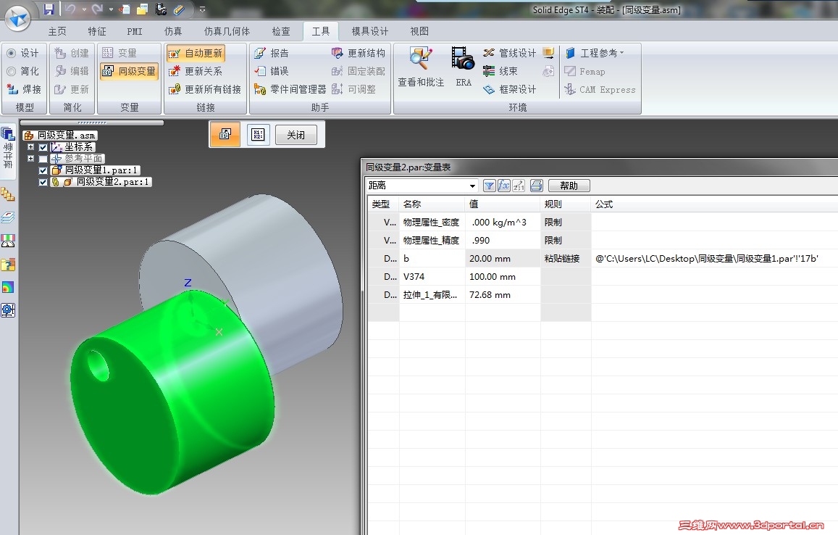Click the 72.68 mm value cell
The width and height of the screenshot is (838, 535).
point(503,295)
